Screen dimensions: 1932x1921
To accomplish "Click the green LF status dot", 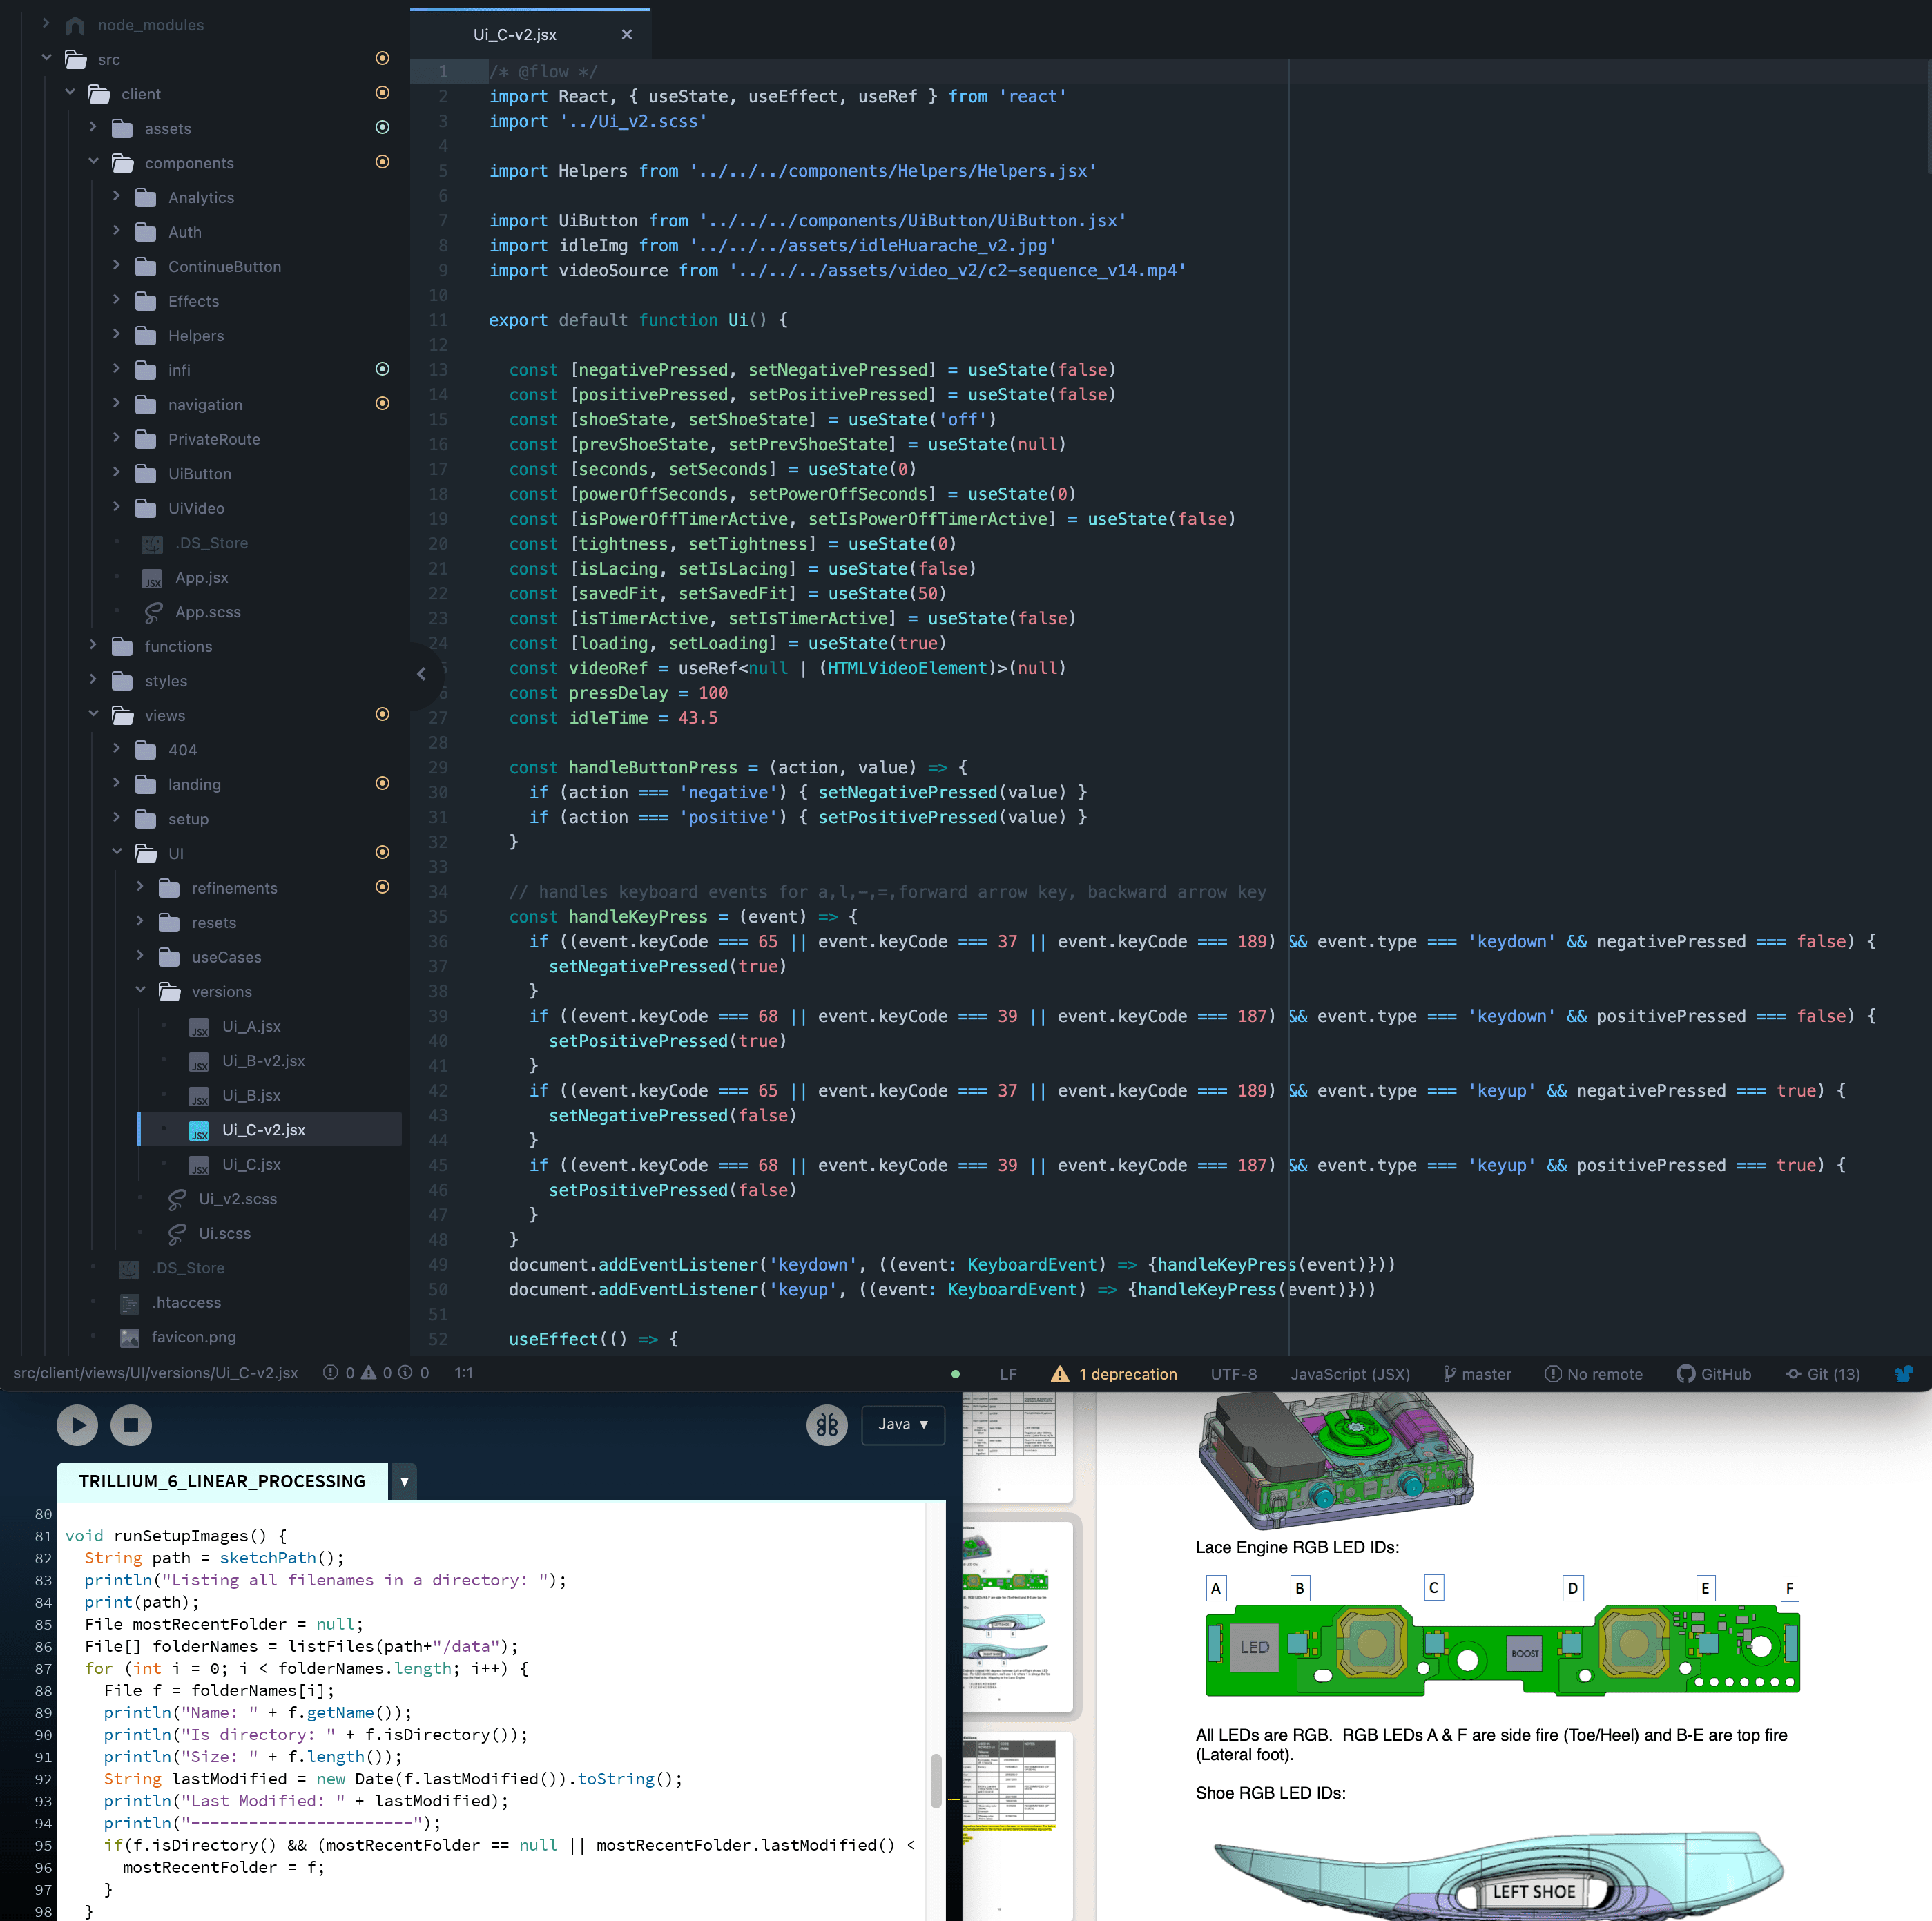I will coord(956,1374).
